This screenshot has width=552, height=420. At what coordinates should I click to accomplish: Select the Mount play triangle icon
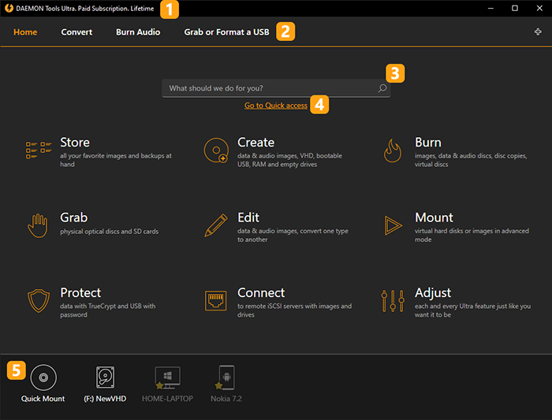pyautogui.click(x=393, y=225)
